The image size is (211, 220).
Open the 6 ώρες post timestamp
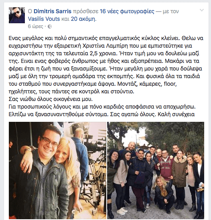(35, 26)
